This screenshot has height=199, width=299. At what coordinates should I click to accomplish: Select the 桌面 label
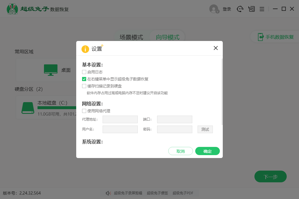pos(66,70)
